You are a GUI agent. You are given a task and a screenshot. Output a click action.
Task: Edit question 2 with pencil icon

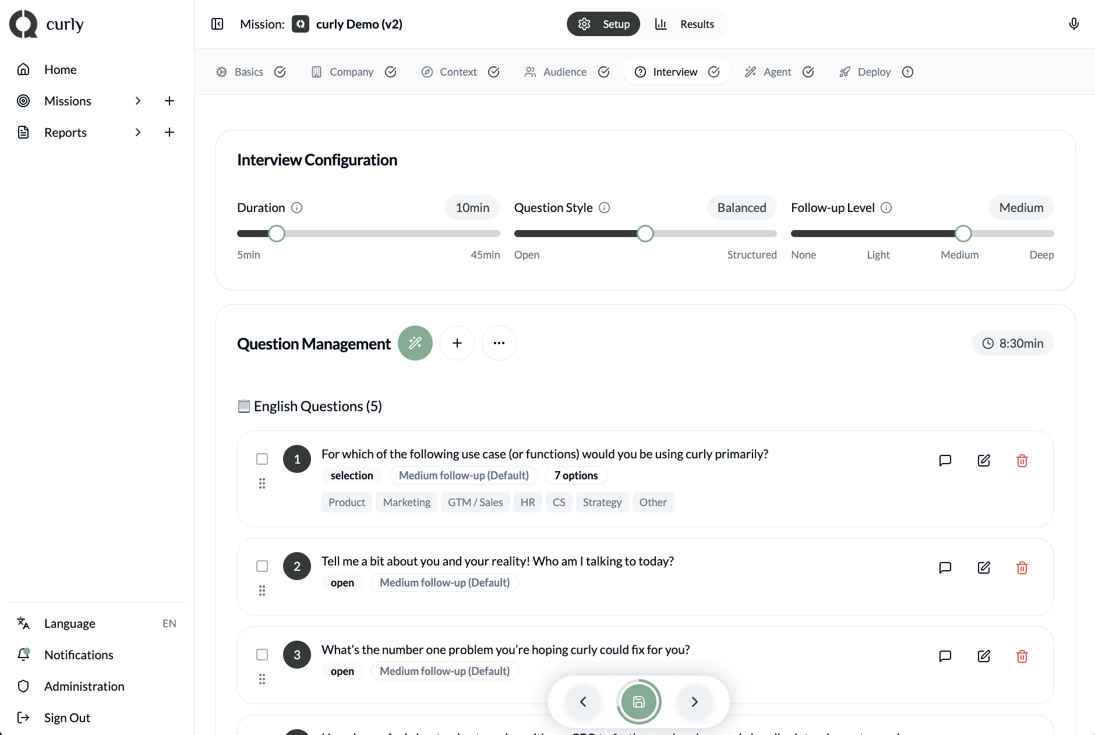click(984, 568)
